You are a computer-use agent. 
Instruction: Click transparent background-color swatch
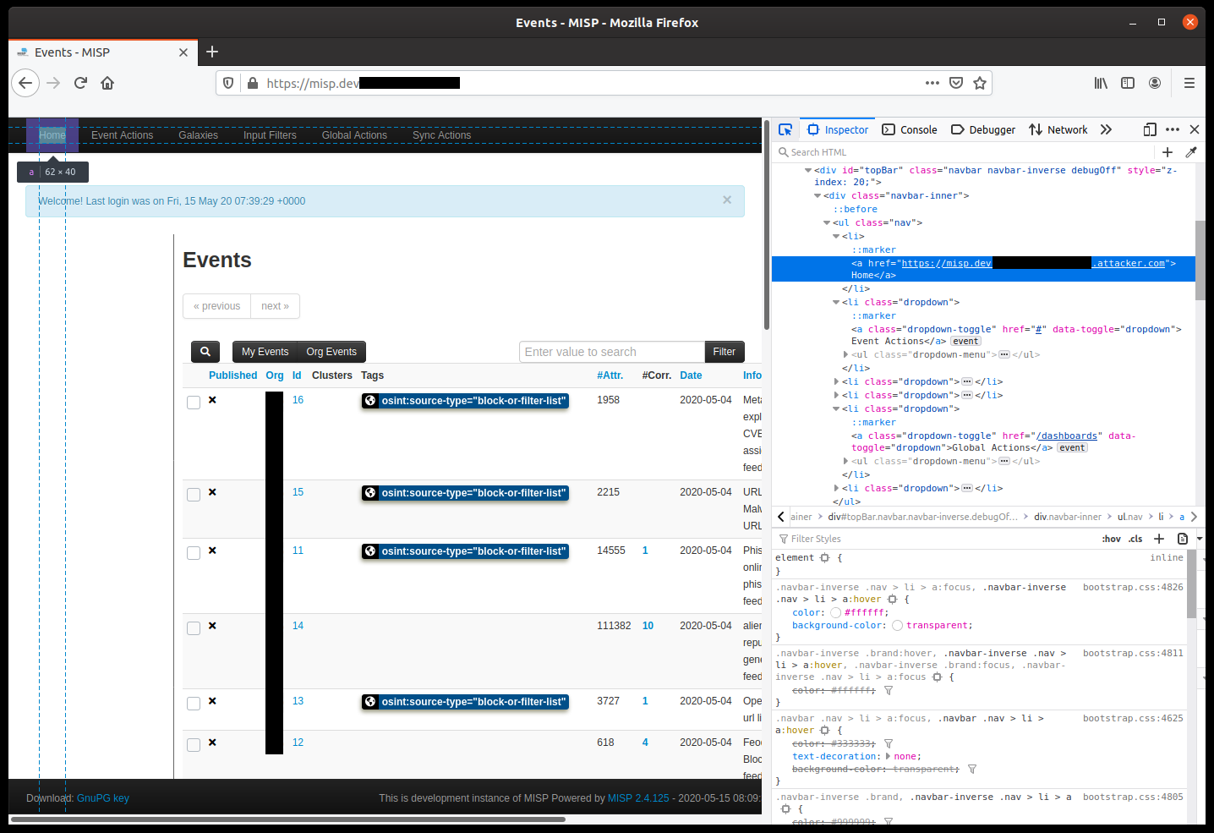click(898, 626)
